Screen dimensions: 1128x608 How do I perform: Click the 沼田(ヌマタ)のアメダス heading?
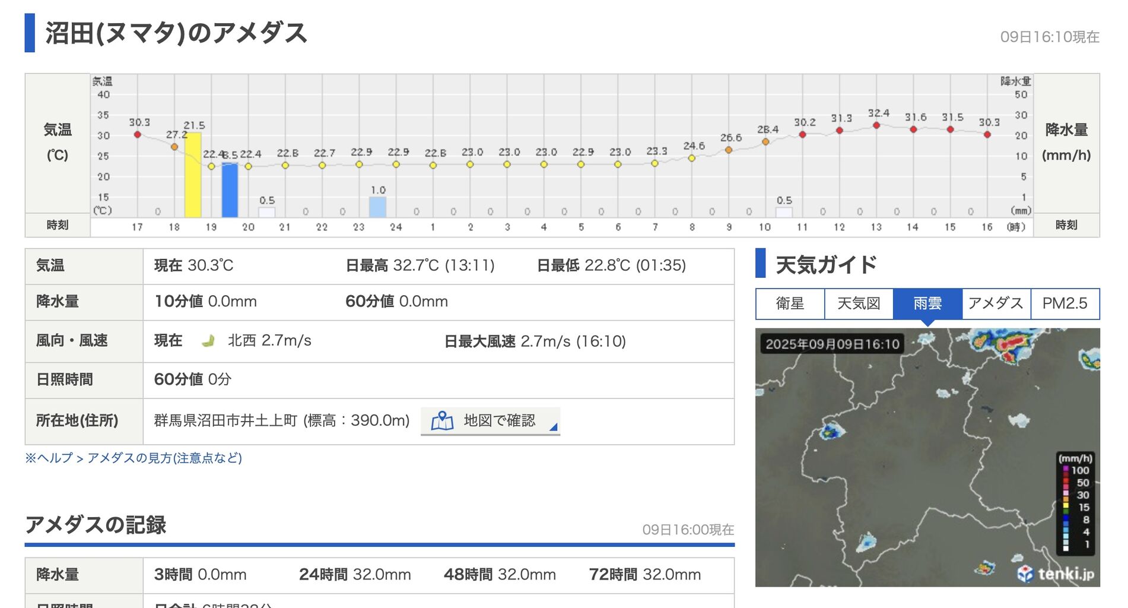pos(176,33)
